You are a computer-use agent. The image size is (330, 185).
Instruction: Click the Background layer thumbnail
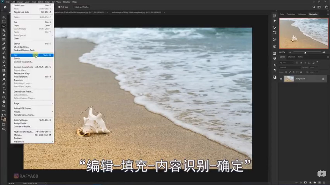[x=289, y=78]
